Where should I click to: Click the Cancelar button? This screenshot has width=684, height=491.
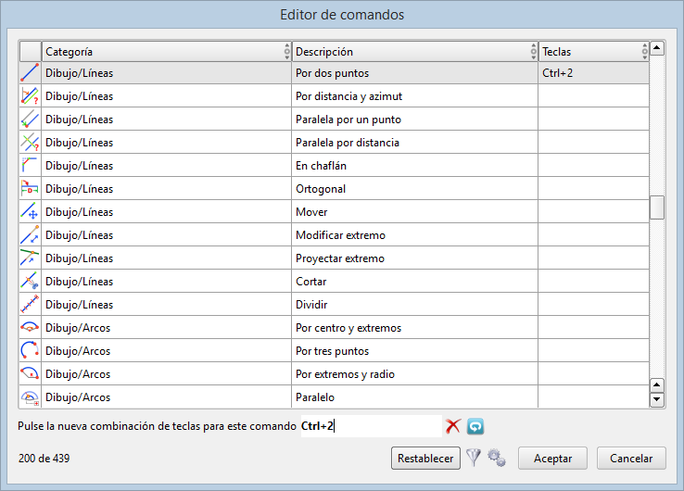pos(631,459)
